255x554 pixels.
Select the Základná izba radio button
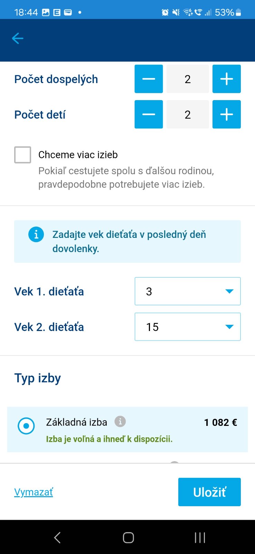point(26,426)
